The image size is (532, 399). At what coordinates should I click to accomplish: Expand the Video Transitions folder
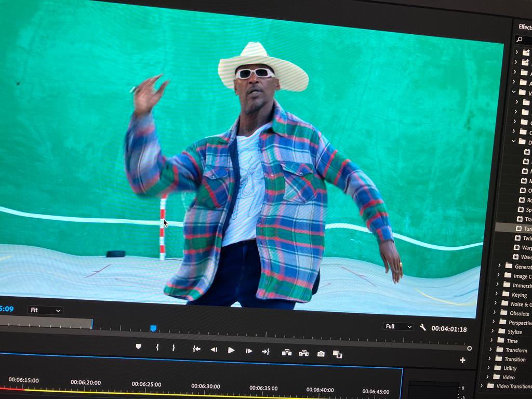click(481, 385)
